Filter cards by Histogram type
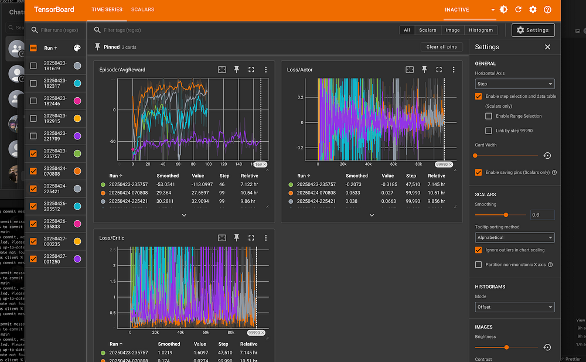 coord(481,30)
